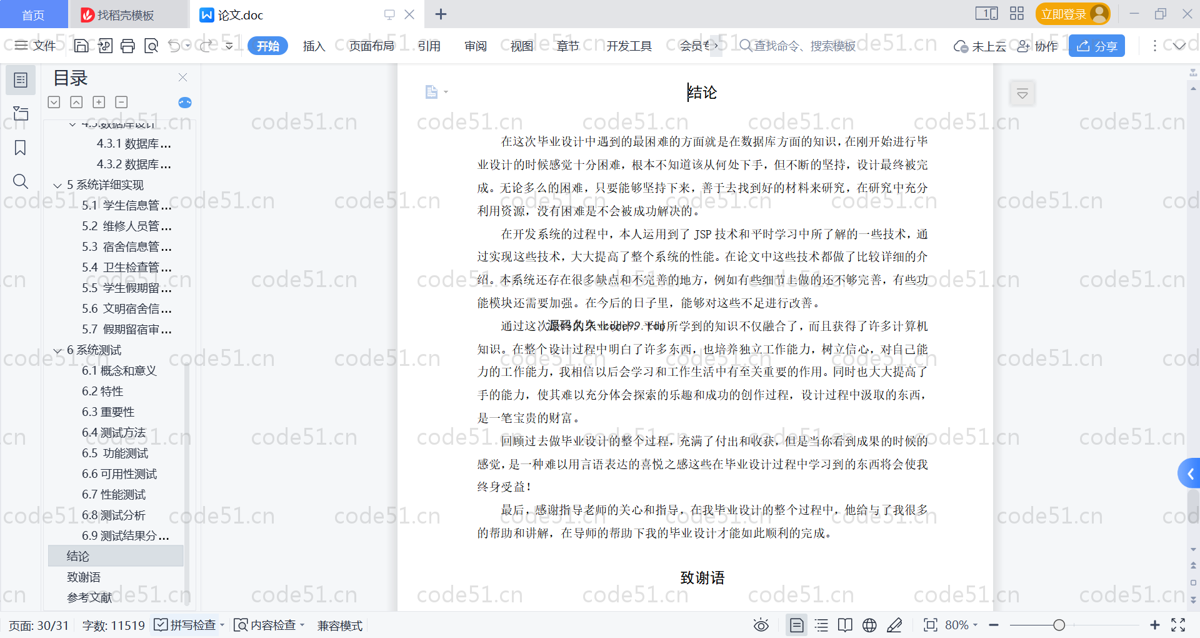
Task: Click the Undo arrow
Action: click(174, 46)
